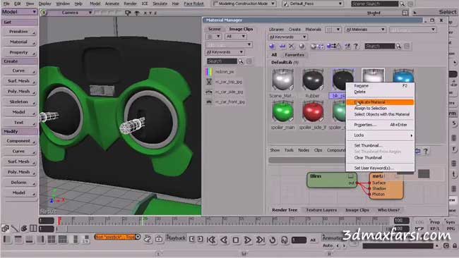Click the camera icon in viewport header
The image size is (459, 258).
point(128,13)
